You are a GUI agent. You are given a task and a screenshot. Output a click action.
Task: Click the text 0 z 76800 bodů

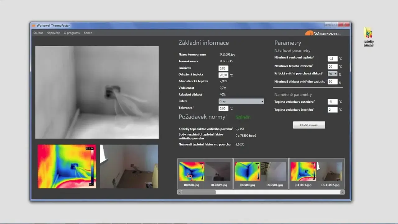coord(246,136)
